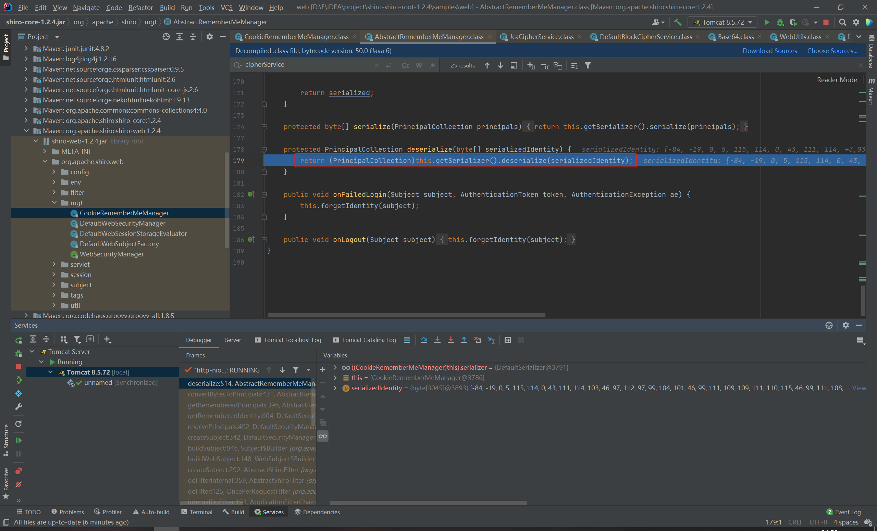This screenshot has height=531, width=877.
Task: Click the Step Into debugger icon
Action: coord(437,340)
